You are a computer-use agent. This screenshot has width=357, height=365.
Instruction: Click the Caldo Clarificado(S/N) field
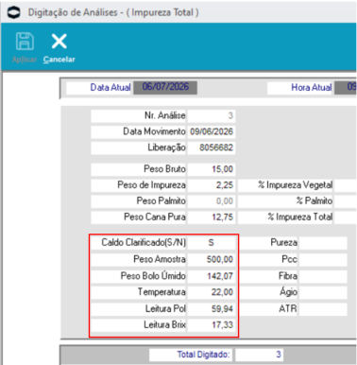pos(212,243)
